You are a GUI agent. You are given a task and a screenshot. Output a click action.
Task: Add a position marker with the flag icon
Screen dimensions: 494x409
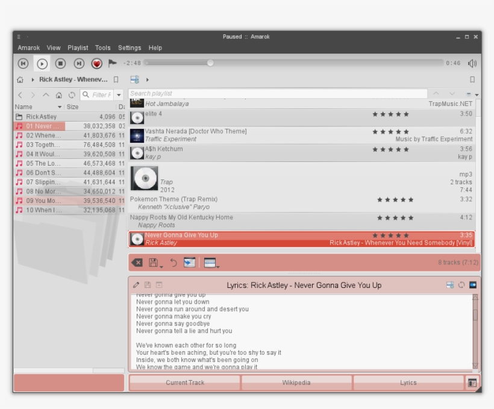(113, 63)
